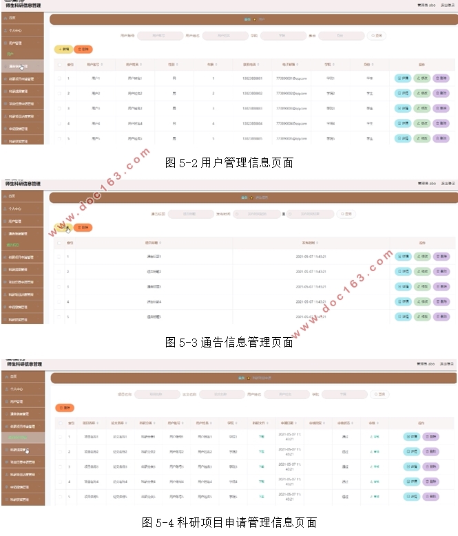The image size is (458, 536).
Task: Open 首页 home menu in Figure 5-2 sidebar
Action: point(23,18)
